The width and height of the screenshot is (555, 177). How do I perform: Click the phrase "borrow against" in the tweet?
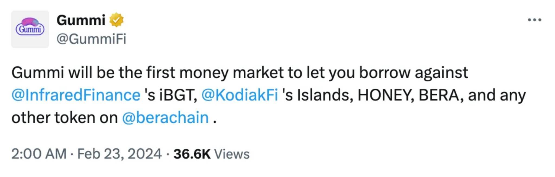(414, 73)
